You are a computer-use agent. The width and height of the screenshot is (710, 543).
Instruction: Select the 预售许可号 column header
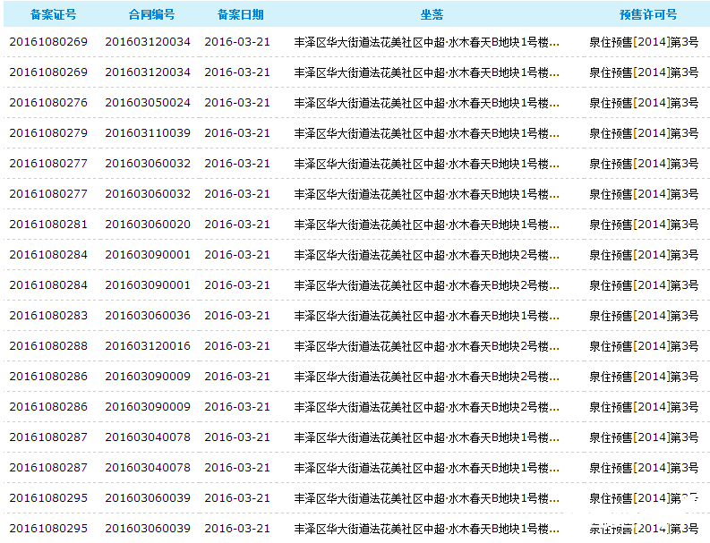tap(648, 14)
